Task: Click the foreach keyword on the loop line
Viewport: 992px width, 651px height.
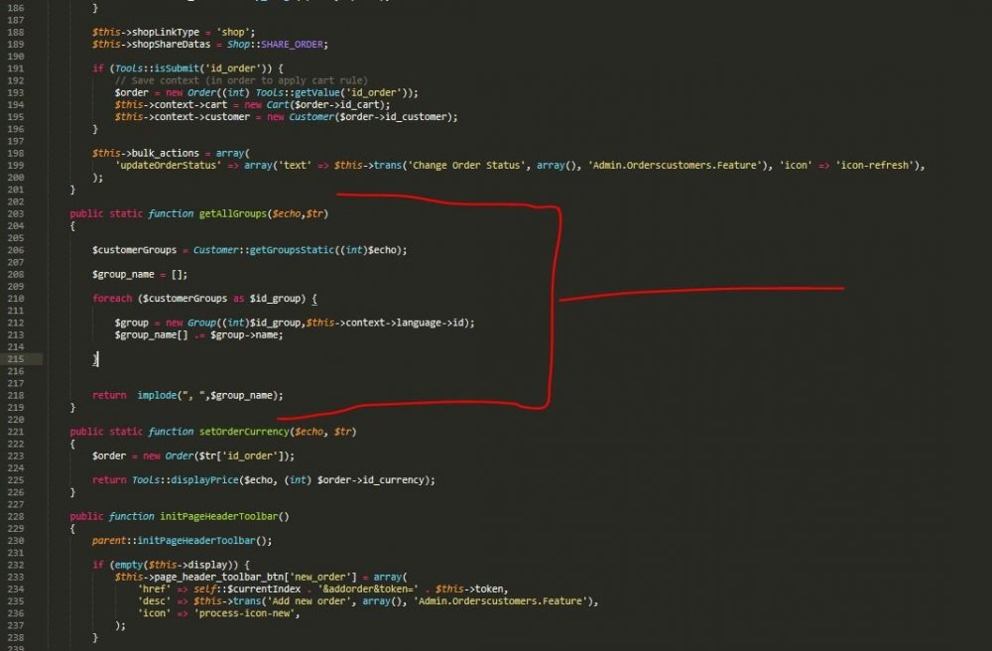Action: point(112,298)
